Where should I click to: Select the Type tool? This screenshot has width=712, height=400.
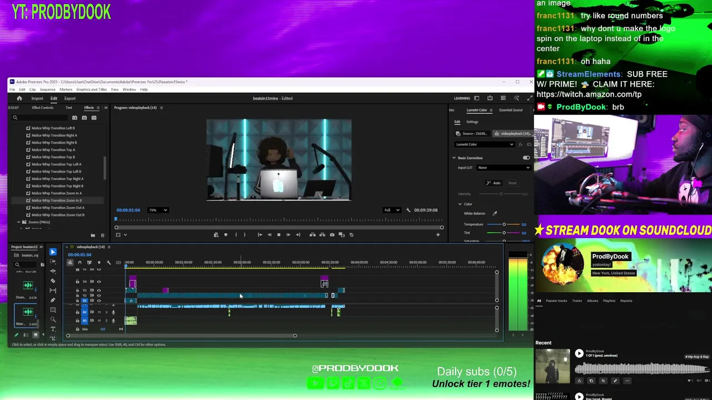coord(53,329)
